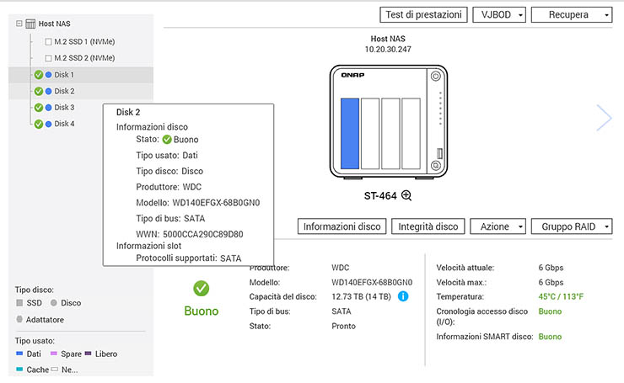Click the green status check icon of Disk 4

coord(38,124)
